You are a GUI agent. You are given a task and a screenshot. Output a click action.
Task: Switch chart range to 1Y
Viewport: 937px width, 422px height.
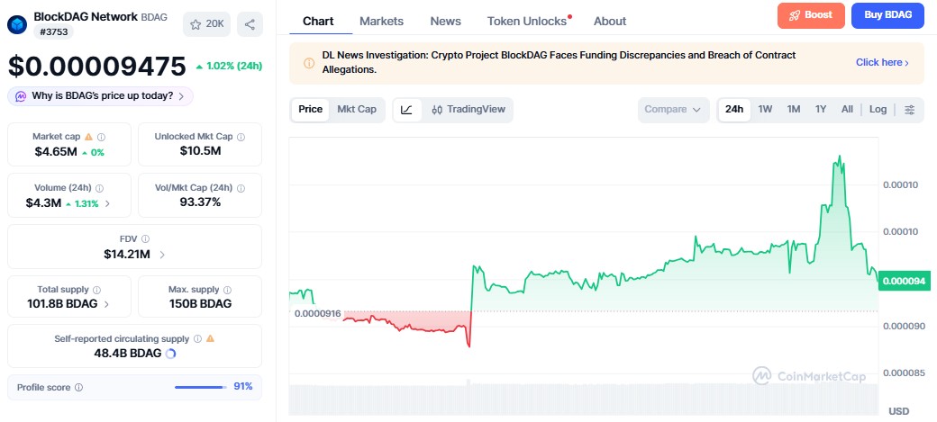click(821, 109)
